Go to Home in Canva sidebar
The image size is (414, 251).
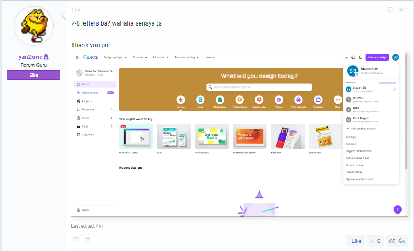95,84
